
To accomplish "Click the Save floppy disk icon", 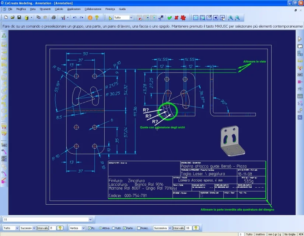I will pos(19,18).
